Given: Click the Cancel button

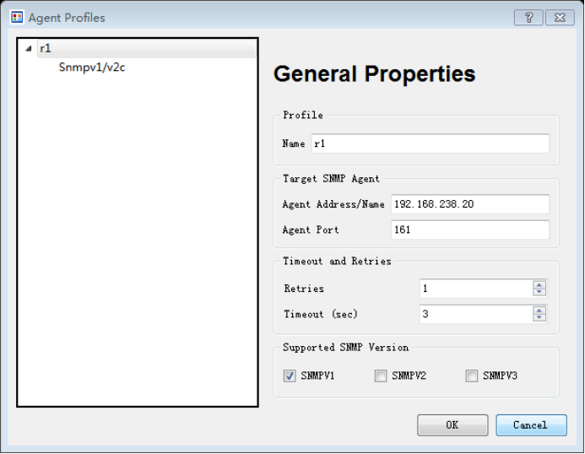Looking at the screenshot, I should pyautogui.click(x=531, y=425).
